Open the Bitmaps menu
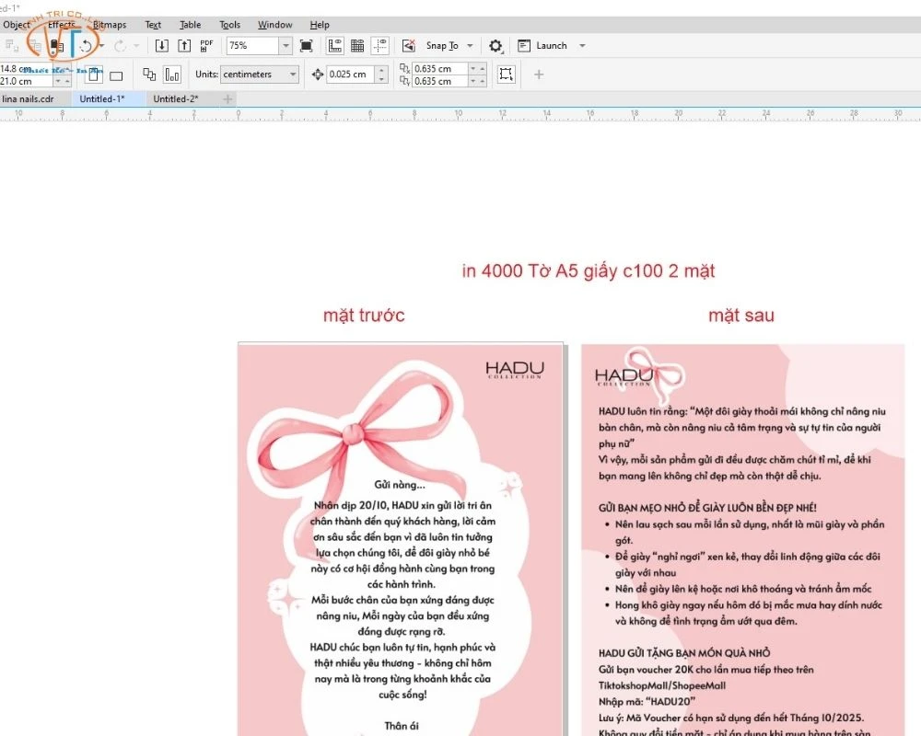Viewport: 921px width, 736px height. pyautogui.click(x=110, y=25)
